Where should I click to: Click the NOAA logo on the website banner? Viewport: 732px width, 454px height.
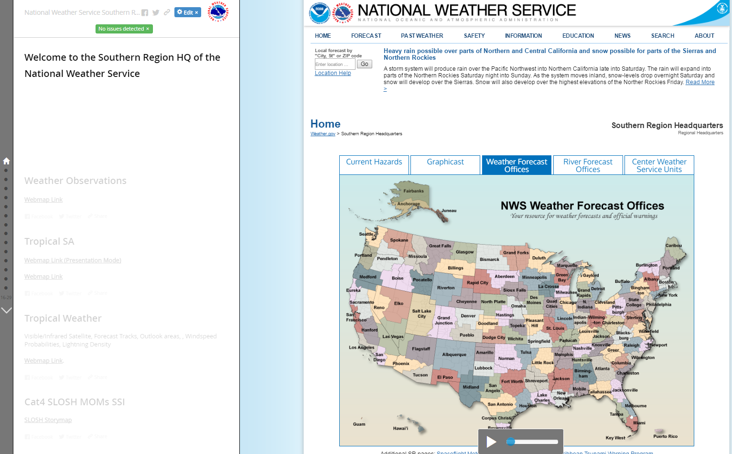319,13
